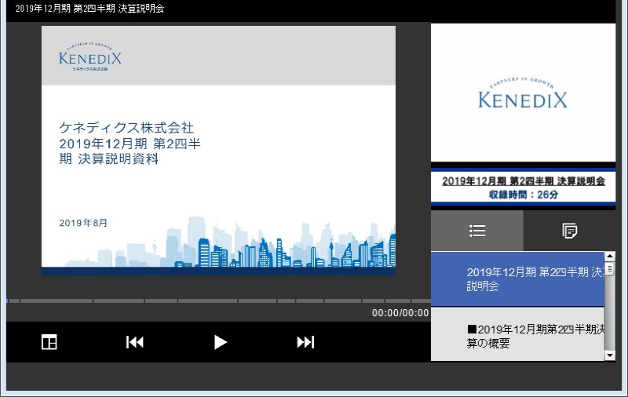The width and height of the screenshot is (628, 397).
Task: Start playback with the play button
Action: [220, 342]
